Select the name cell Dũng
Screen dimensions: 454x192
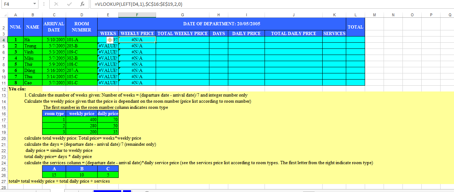(x=33, y=71)
